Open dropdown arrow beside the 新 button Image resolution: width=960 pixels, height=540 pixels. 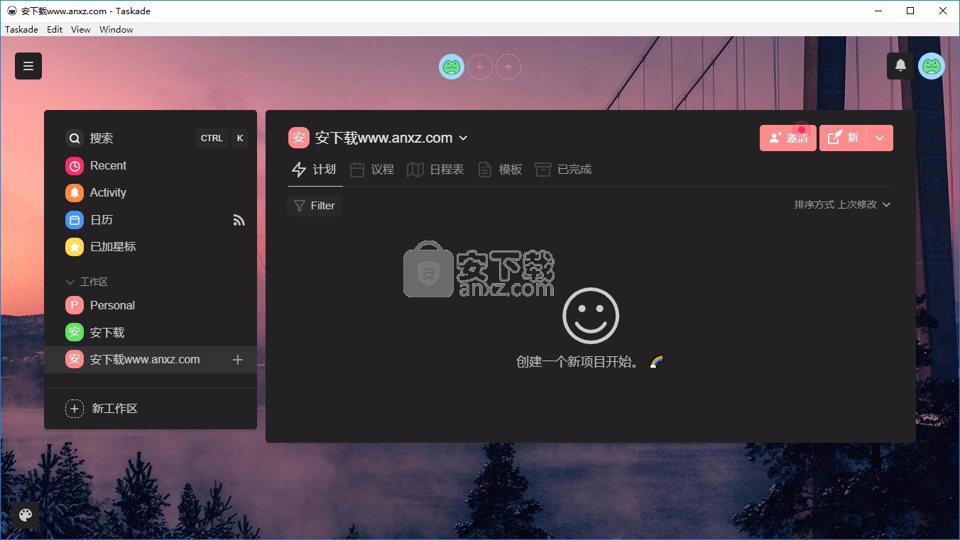[x=880, y=138]
